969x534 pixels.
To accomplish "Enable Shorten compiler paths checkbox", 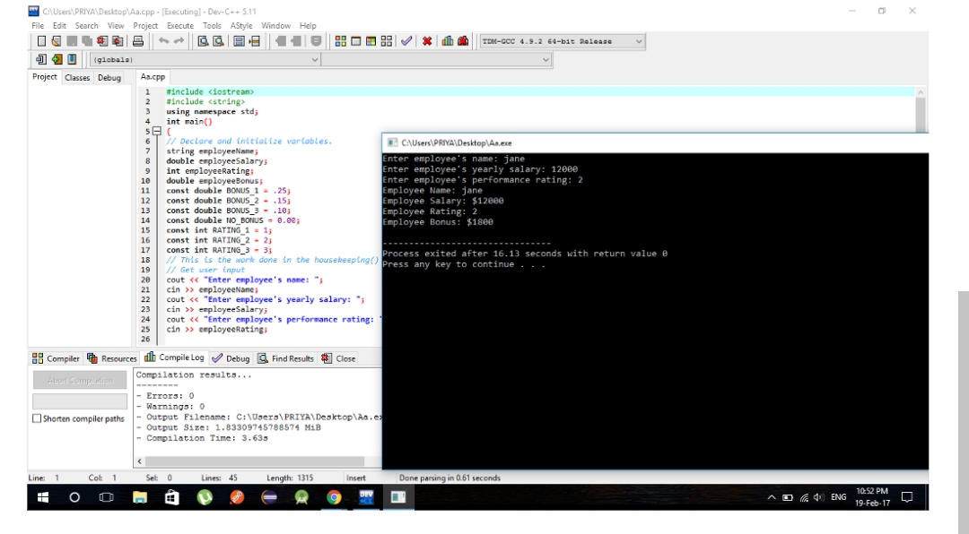I will 37,418.
